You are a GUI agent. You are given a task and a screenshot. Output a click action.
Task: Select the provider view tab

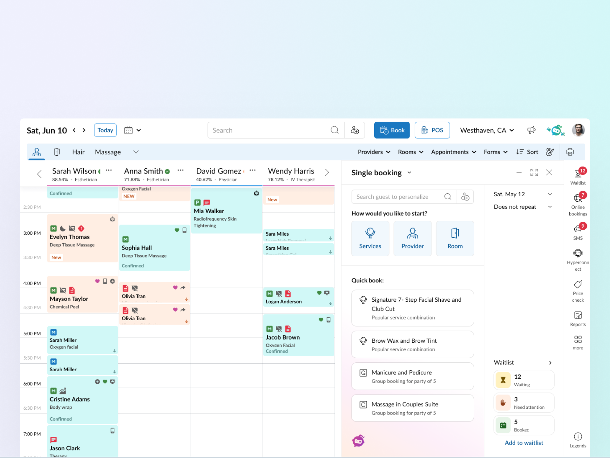37,152
